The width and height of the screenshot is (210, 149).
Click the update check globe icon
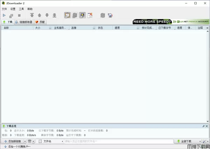(x=110, y=15)
